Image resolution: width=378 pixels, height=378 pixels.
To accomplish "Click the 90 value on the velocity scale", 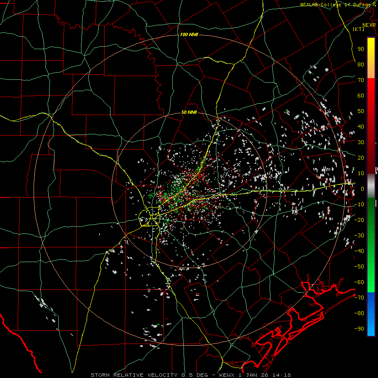I will tap(361, 49).
